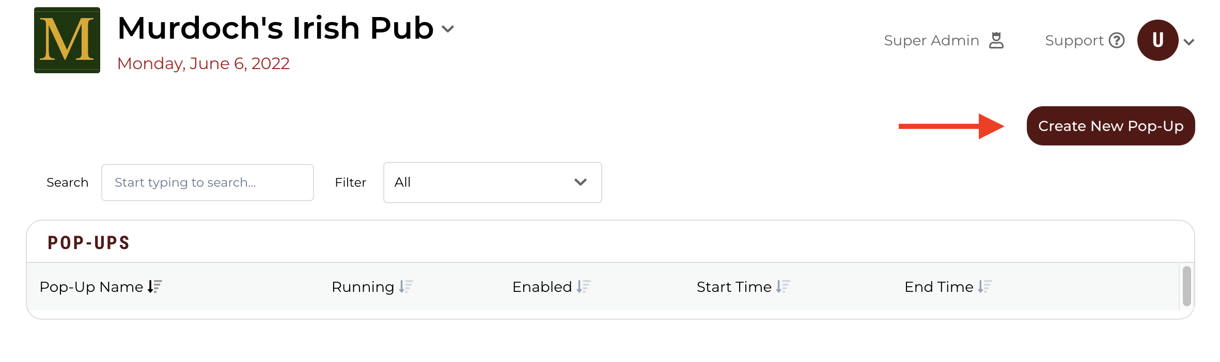Click Create New Pop-Up button
Viewport: 1220px width, 362px height.
(x=1110, y=126)
